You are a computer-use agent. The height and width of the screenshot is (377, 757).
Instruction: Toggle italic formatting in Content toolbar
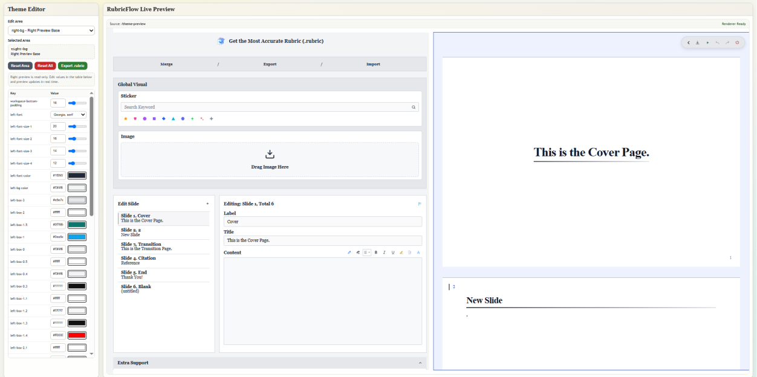[384, 253]
